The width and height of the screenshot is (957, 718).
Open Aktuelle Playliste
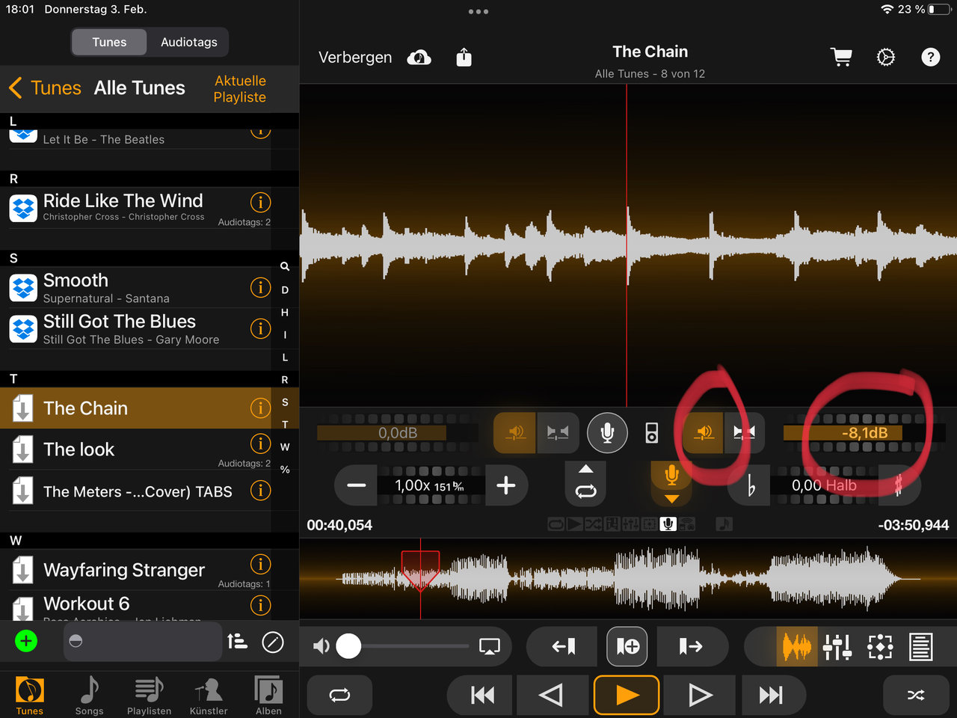240,89
